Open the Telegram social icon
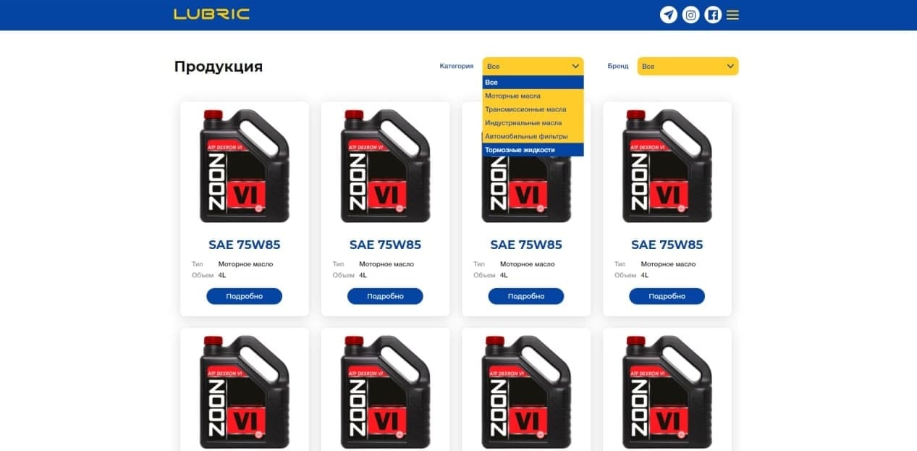Viewport: 917px width, 451px height. (x=669, y=14)
